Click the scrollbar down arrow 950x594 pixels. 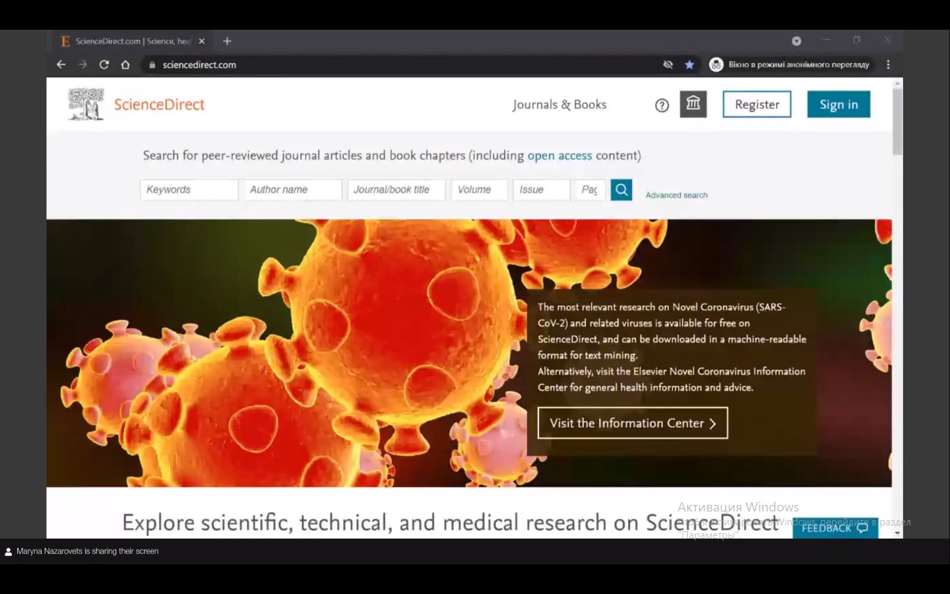[x=897, y=533]
